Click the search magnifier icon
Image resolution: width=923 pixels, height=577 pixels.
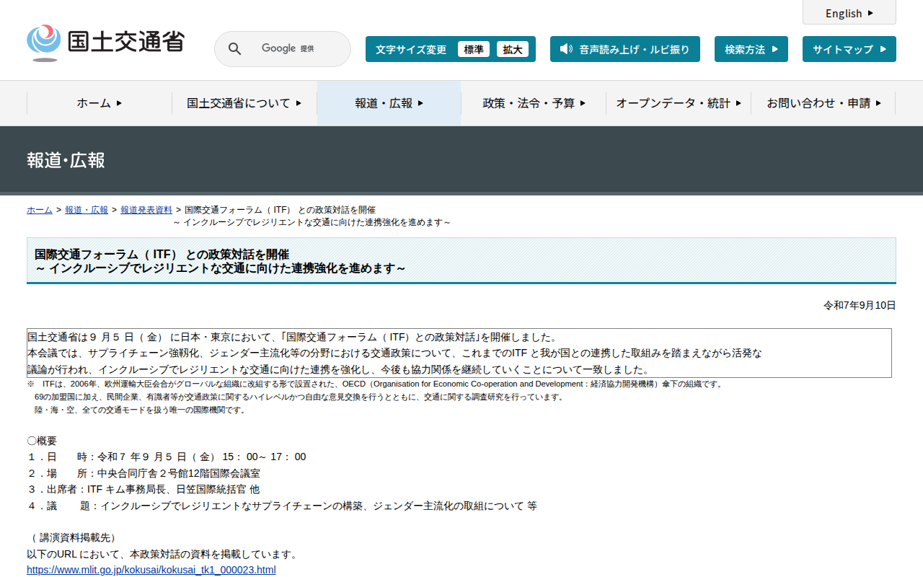[234, 49]
